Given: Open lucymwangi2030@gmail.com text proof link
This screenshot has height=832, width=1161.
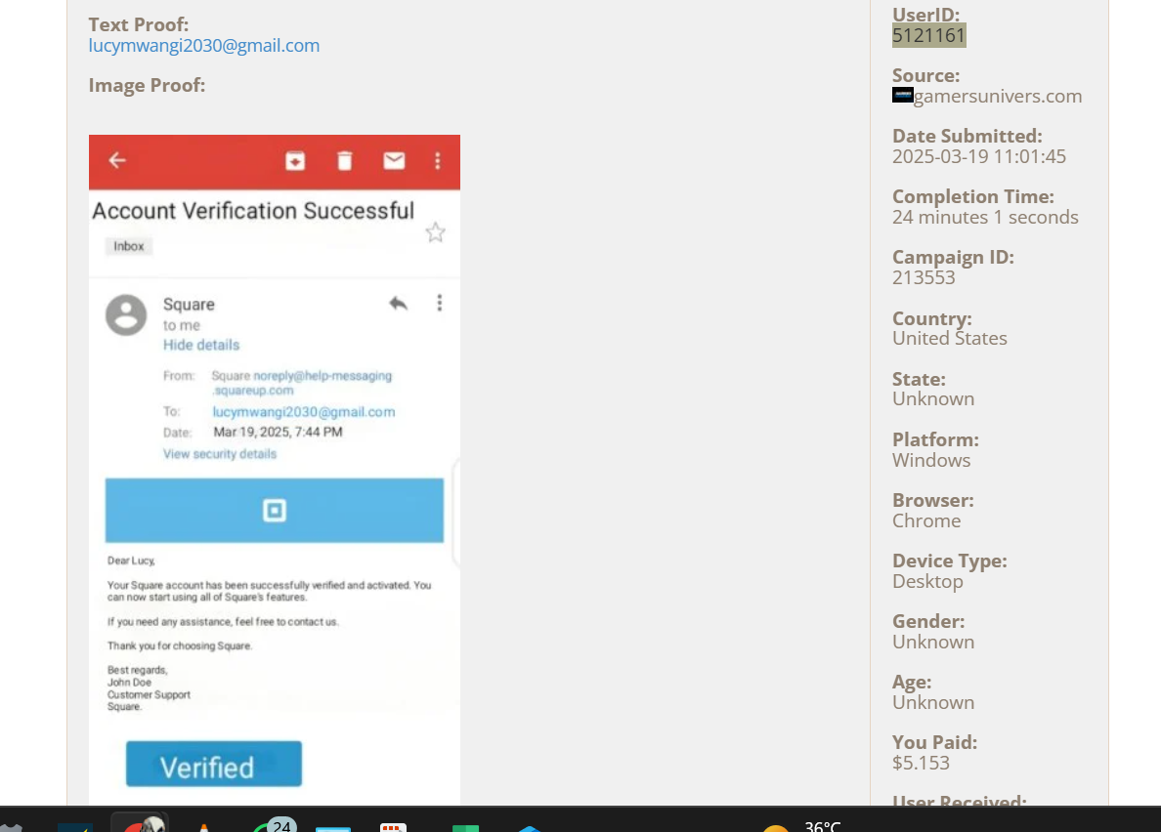Looking at the screenshot, I should (x=204, y=46).
